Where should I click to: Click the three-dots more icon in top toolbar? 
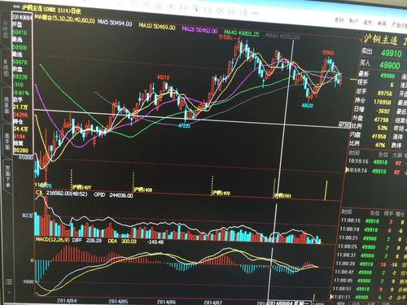(x=255, y=12)
